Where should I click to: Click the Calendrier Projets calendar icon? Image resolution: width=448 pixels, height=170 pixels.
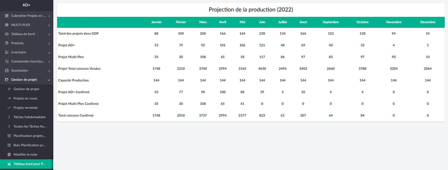click(x=7, y=16)
